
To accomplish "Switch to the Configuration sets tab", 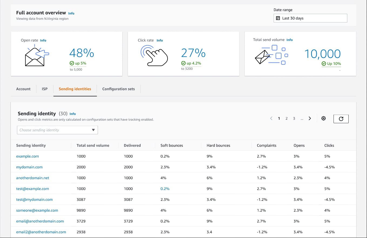I will tap(118, 89).
